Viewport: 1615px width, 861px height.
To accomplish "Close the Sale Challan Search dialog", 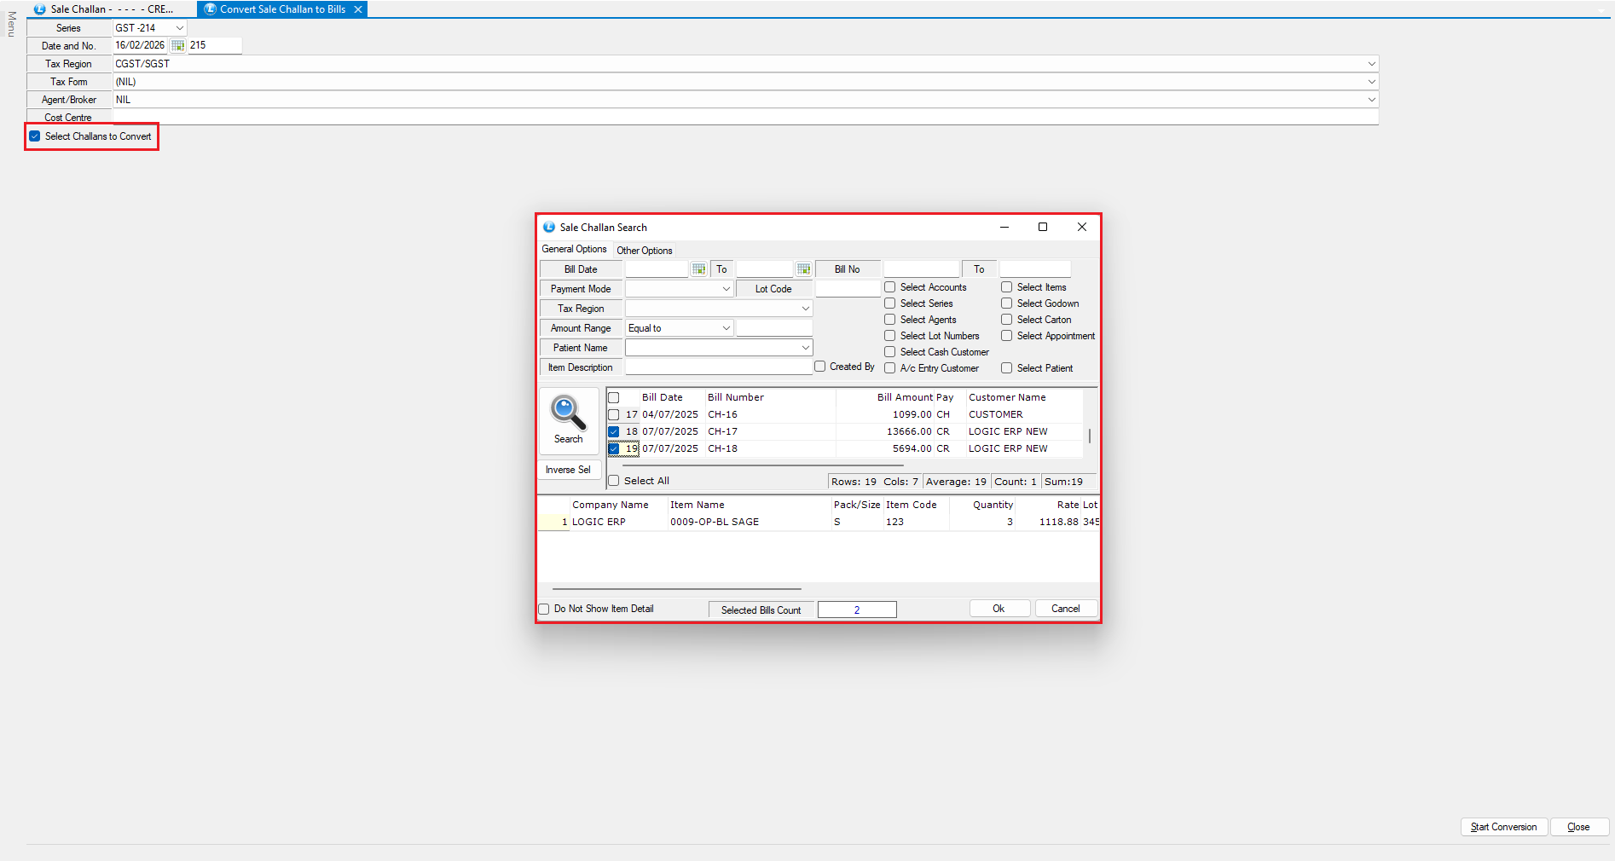I will pos(1081,227).
